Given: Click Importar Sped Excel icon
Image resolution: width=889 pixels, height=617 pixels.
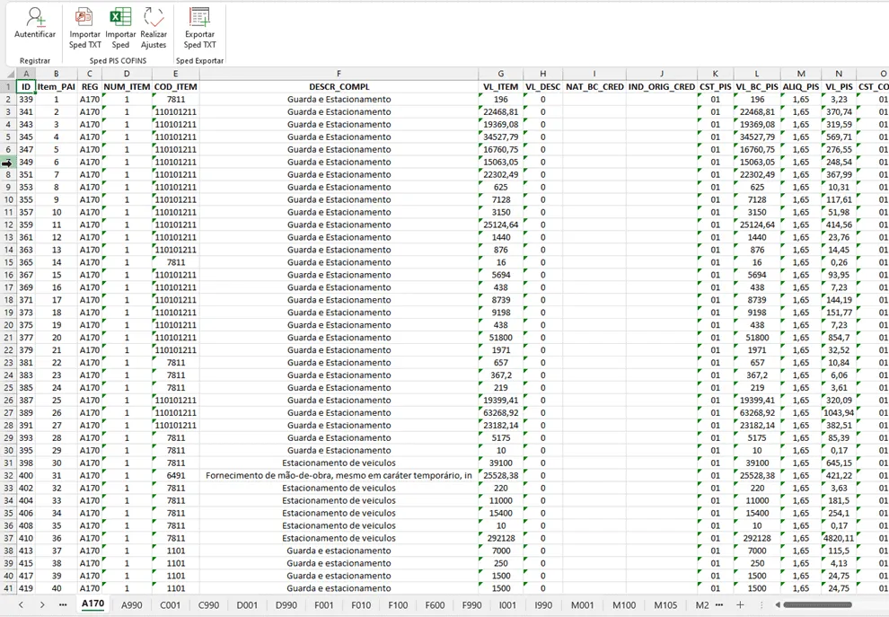Looking at the screenshot, I should tap(120, 17).
